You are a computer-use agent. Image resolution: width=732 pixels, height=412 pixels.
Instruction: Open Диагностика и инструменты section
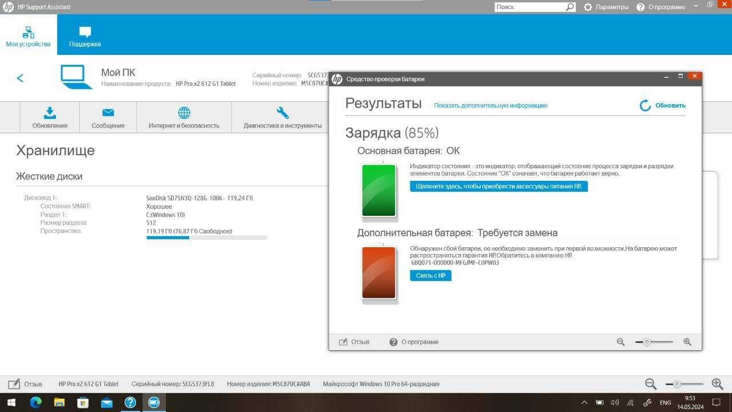(x=283, y=117)
